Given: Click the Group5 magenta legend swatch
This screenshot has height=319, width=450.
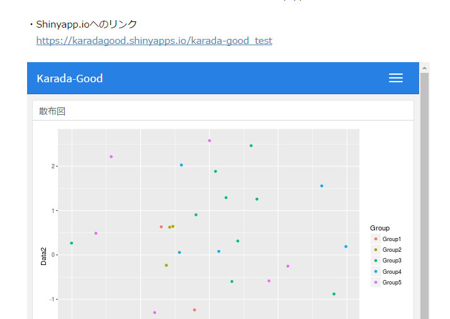Looking at the screenshot, I should point(376,283).
